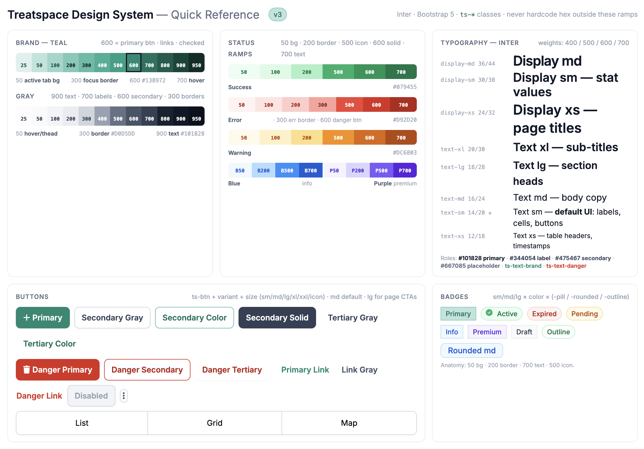Image resolution: width=644 pixels, height=449 pixels.
Task: Click the "600 #138972" teal caption
Action: click(147, 80)
